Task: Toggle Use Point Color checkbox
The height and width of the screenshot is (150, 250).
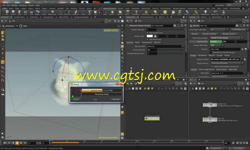Action: [147, 39]
